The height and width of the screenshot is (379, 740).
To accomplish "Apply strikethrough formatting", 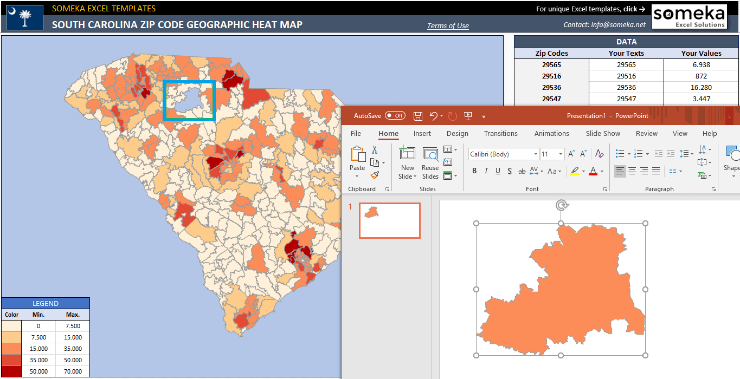I will [520, 171].
